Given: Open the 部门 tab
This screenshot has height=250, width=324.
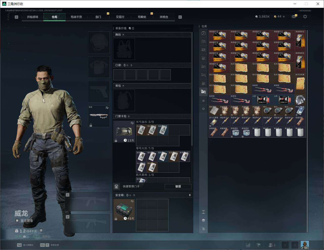Looking at the screenshot, I should point(98,17).
